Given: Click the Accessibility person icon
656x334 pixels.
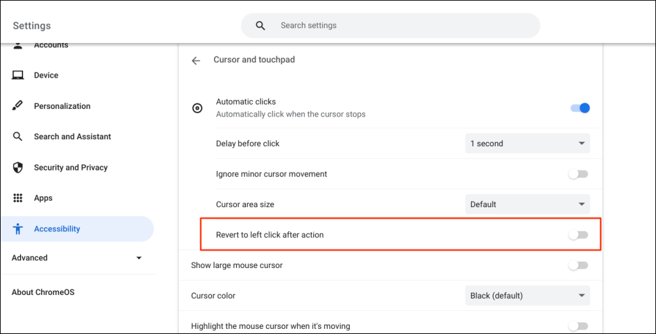Looking at the screenshot, I should coord(18,229).
